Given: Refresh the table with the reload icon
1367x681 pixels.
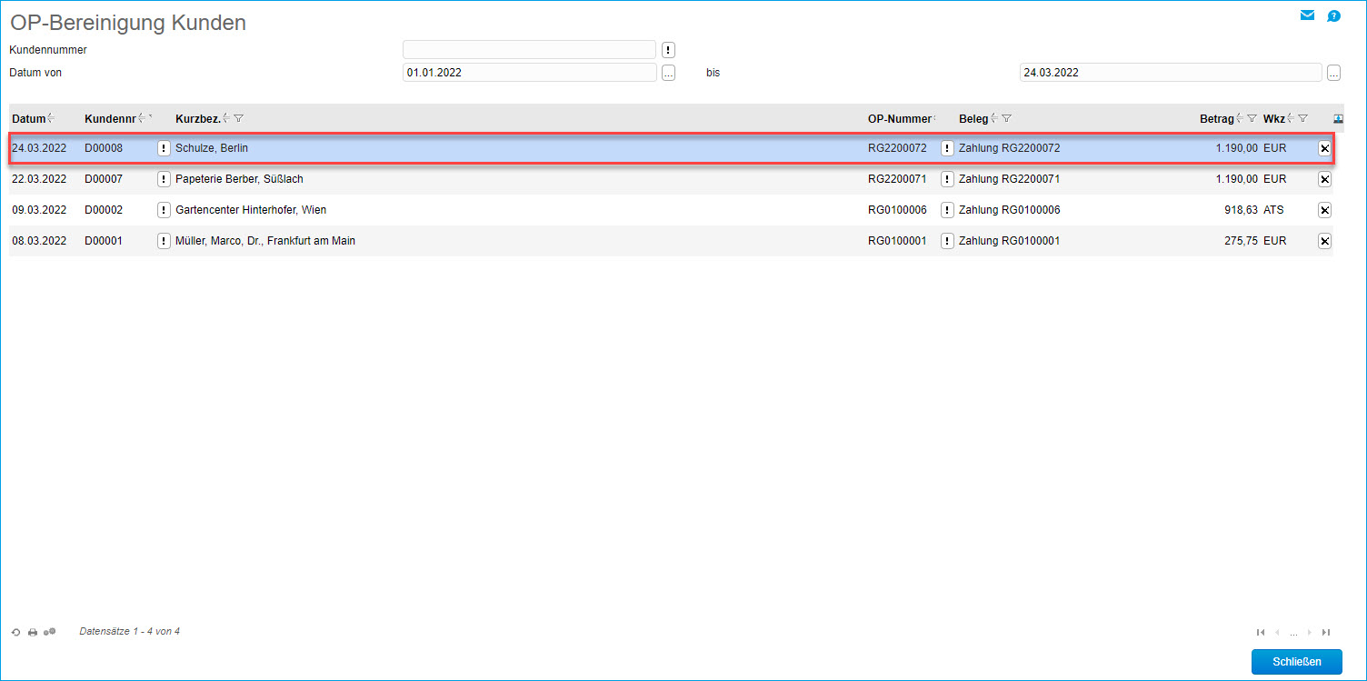Looking at the screenshot, I should point(16,632).
